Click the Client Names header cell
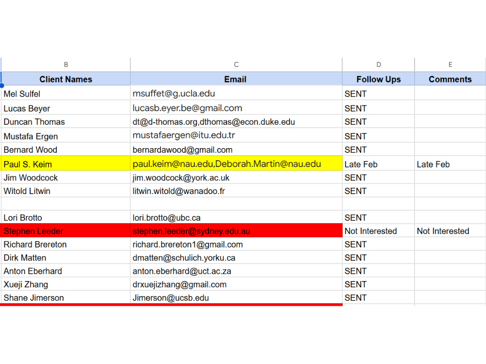 66,79
